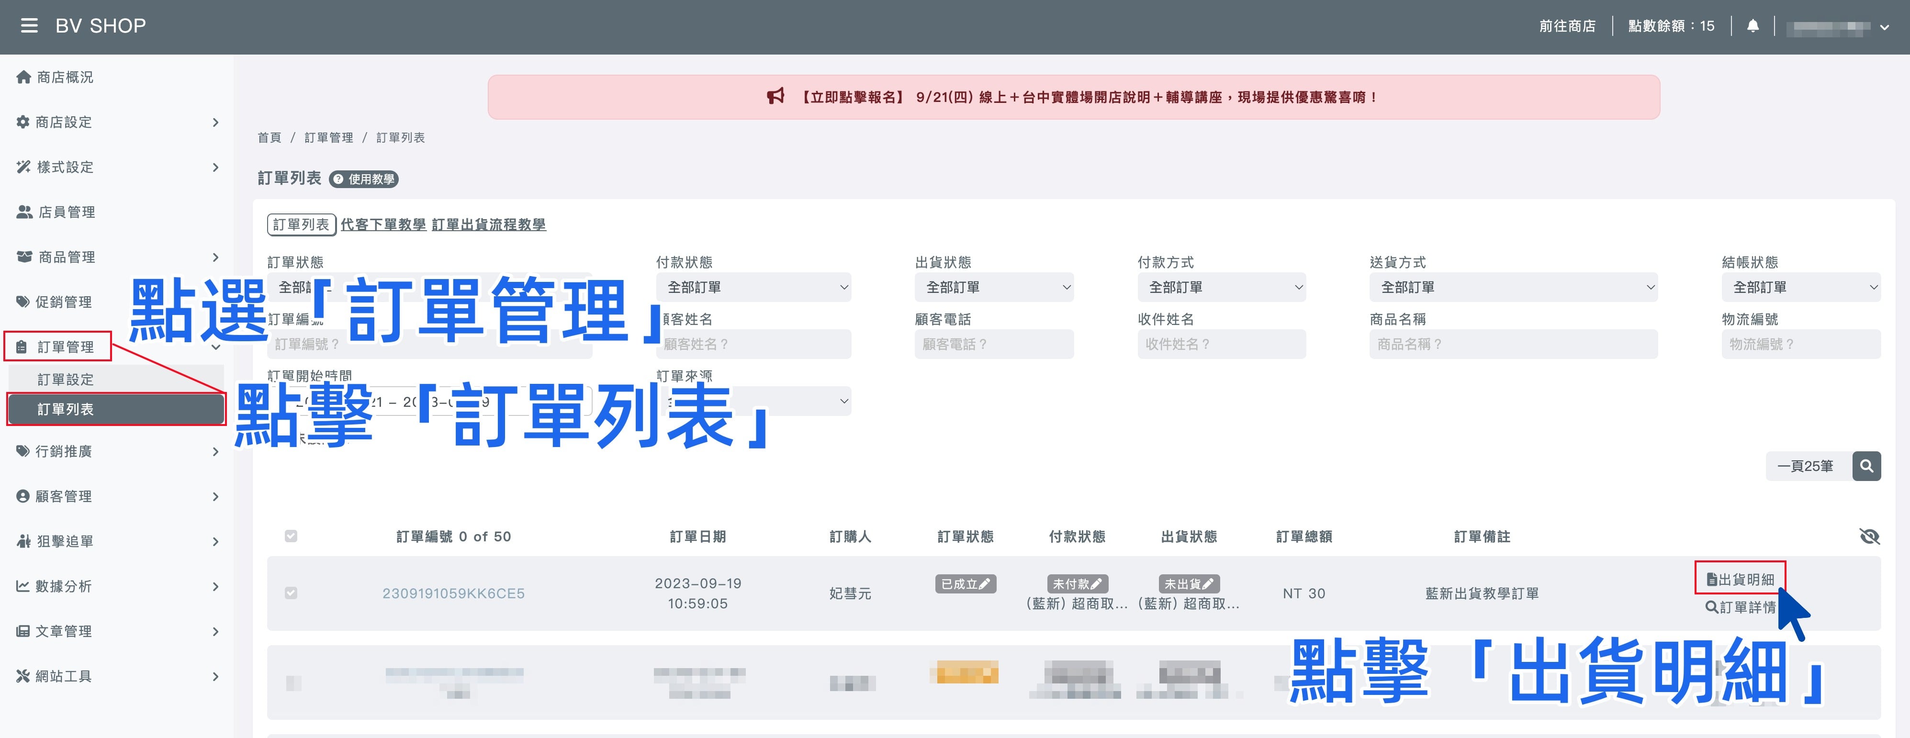1910x738 pixels.
Task: Open the 付款狀態 dropdown
Action: tap(753, 288)
